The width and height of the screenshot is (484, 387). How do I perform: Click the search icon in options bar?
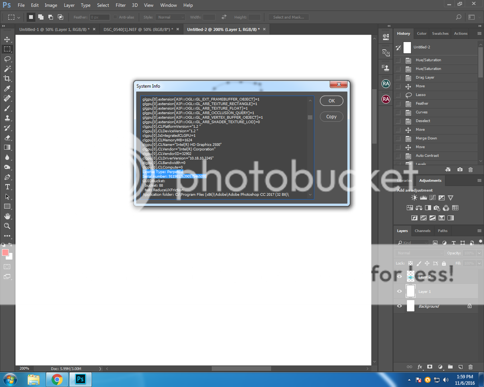(458, 17)
